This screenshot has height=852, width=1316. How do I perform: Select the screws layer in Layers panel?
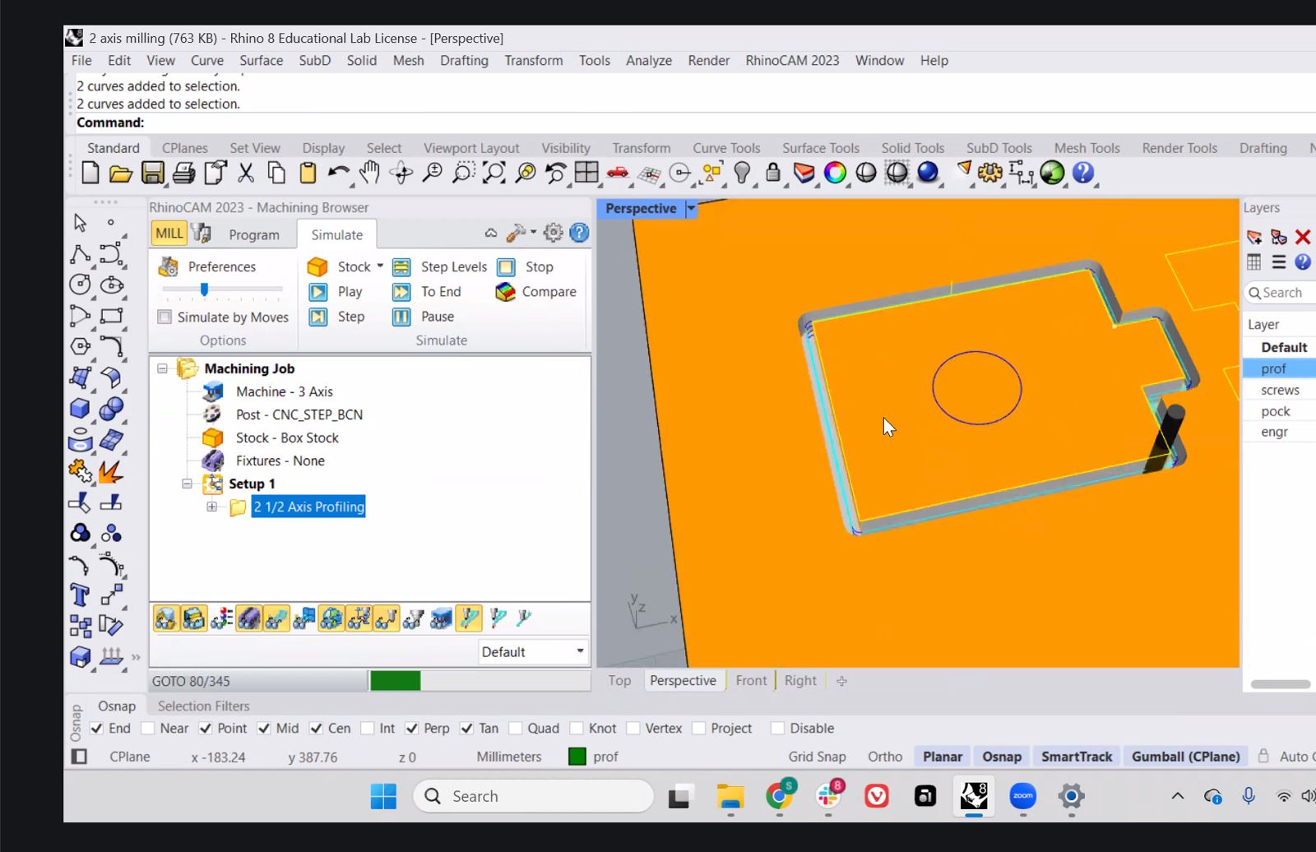(1279, 391)
